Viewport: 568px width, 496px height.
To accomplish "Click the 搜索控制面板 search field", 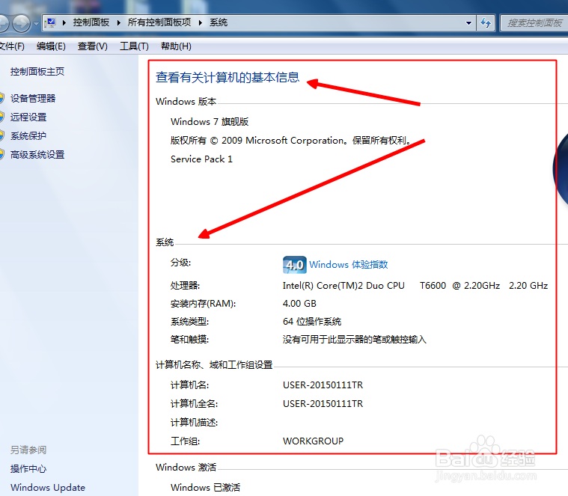I will (x=534, y=23).
